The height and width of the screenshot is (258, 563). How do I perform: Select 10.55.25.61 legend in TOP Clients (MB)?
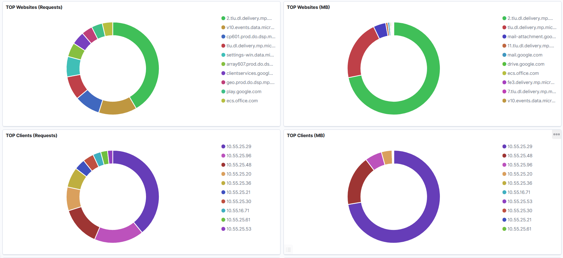(x=517, y=229)
